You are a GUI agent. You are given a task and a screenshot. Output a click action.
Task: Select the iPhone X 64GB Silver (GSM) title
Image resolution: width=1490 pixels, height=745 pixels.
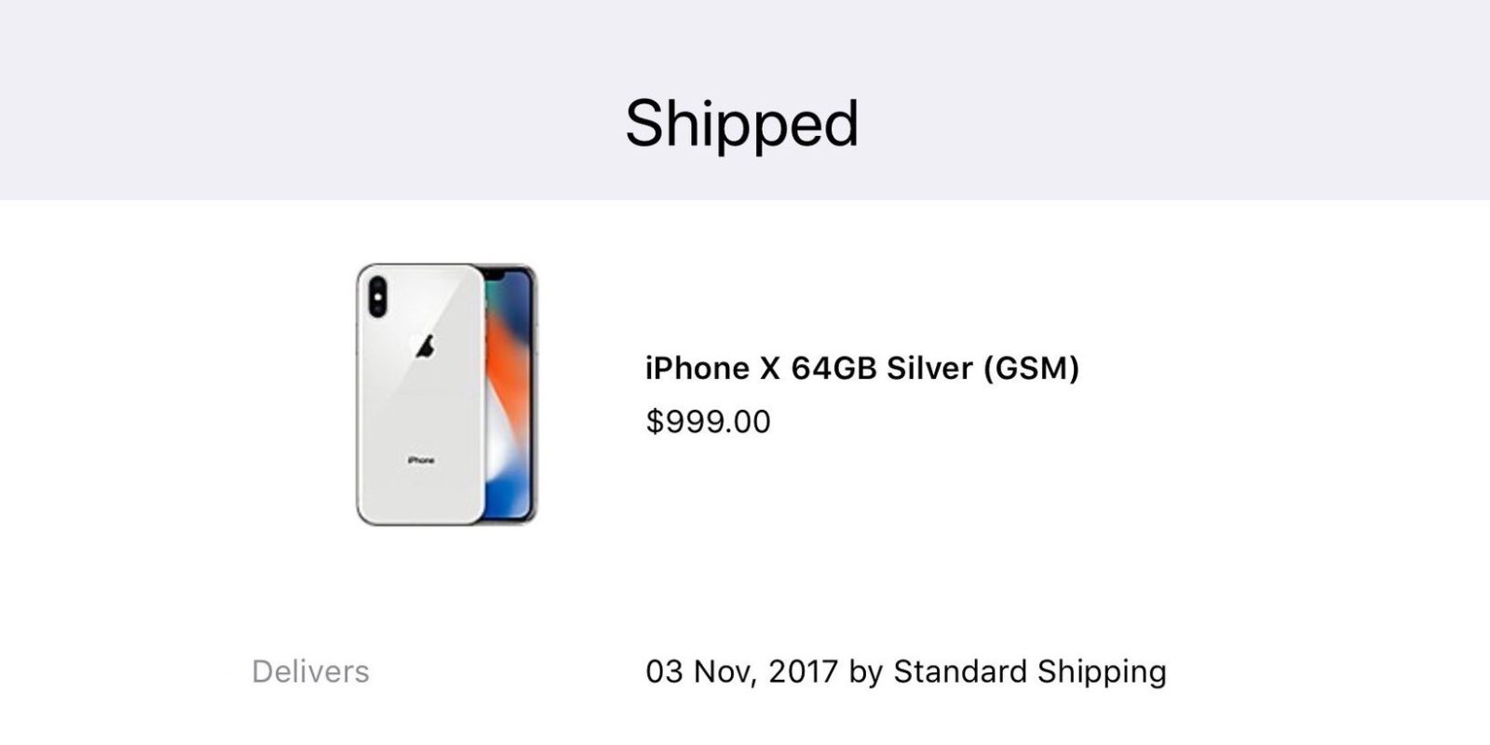pyautogui.click(x=862, y=369)
